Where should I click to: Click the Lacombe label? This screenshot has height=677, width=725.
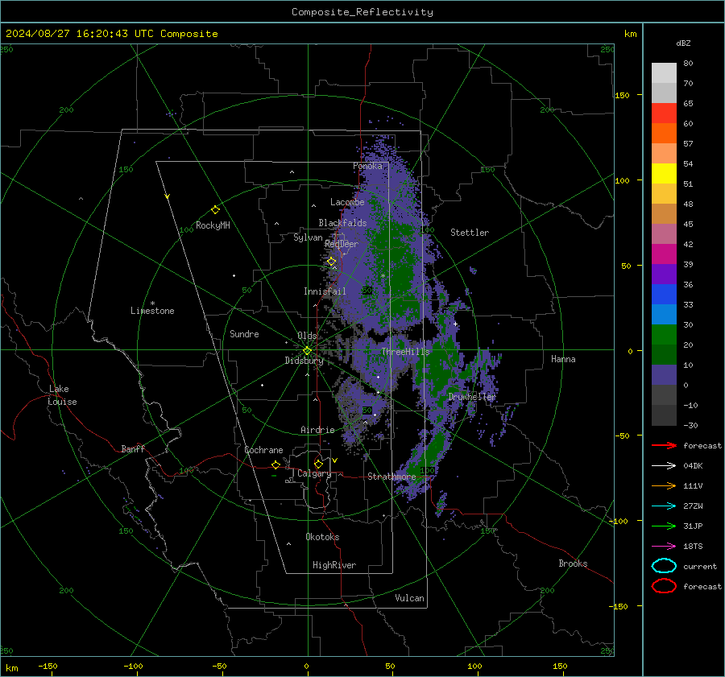(x=347, y=202)
